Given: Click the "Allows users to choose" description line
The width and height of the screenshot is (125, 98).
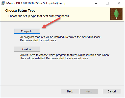Looking at the screenshot, I should [65, 55].
